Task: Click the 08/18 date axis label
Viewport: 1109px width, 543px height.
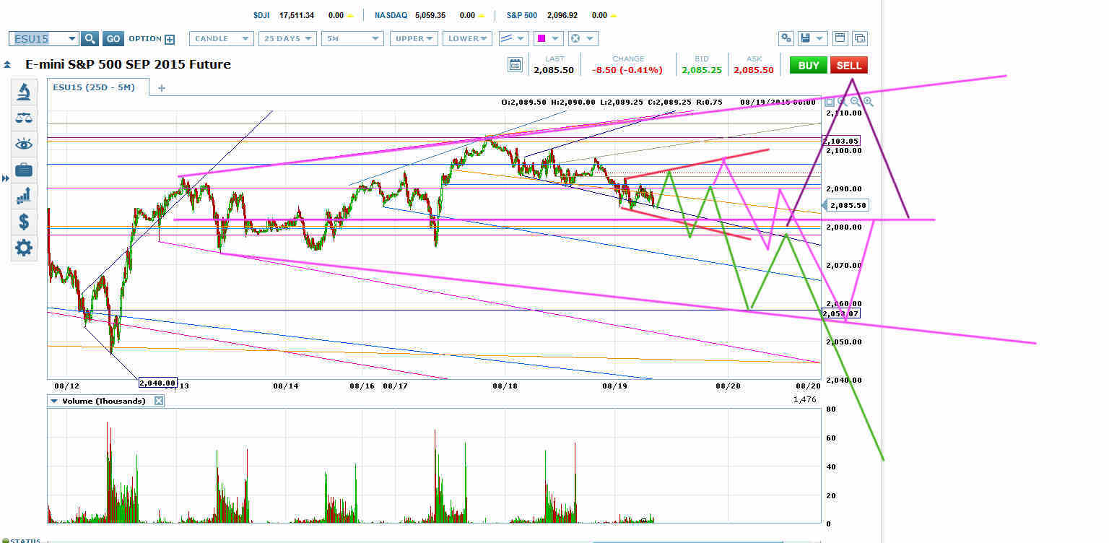Action: pos(505,386)
